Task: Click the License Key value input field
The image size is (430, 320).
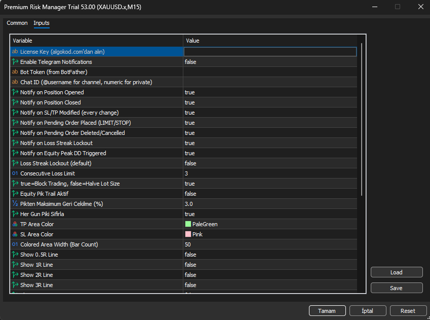Action: pyautogui.click(x=270, y=52)
